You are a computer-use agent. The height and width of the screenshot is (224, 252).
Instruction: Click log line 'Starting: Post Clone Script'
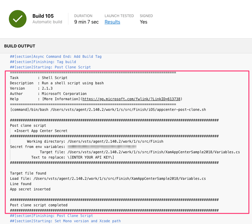50,67
